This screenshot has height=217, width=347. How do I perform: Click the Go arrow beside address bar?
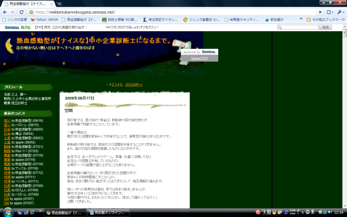click(x=320, y=12)
